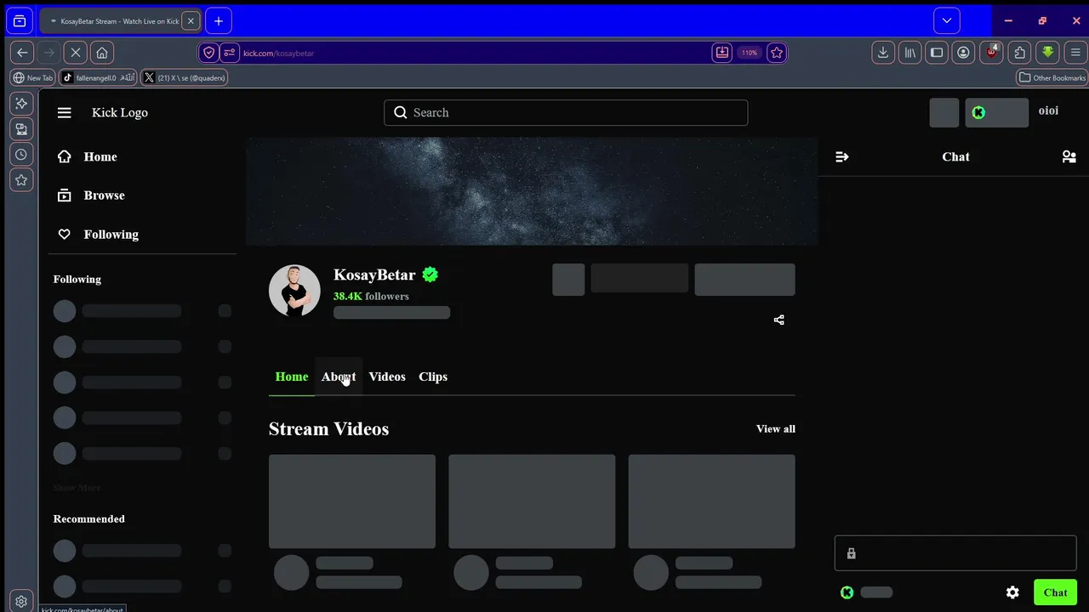This screenshot has height=612, width=1089.
Task: Open the browser account icon
Action: [x=963, y=53]
